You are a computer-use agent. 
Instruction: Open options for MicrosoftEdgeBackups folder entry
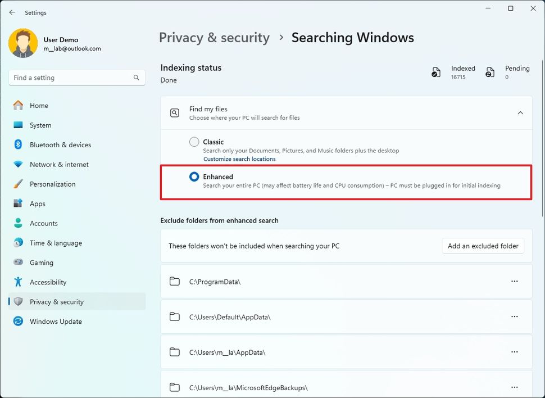[515, 387]
